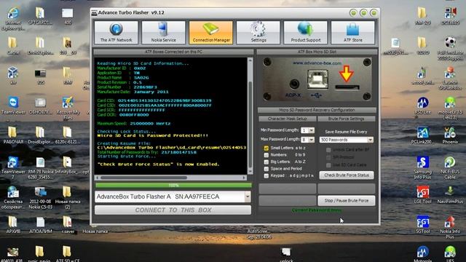Click Check Brute Force Status button
466x262 pixels.
coord(347,175)
